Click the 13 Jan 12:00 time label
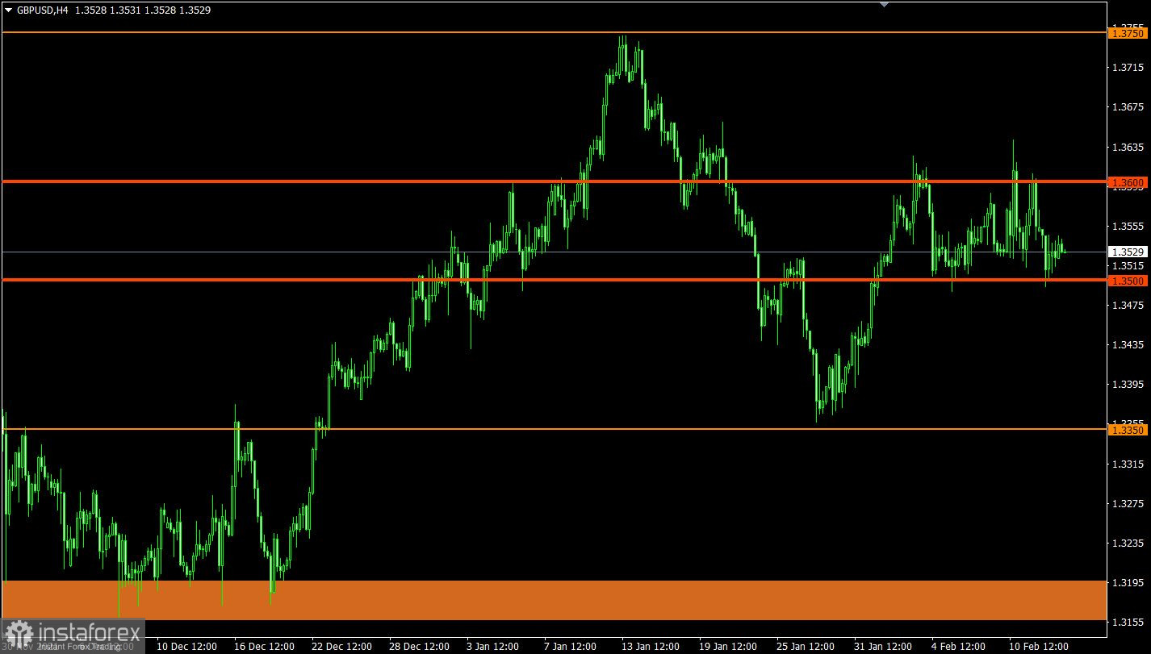Screen dimensions: 1151x654 point(651,647)
